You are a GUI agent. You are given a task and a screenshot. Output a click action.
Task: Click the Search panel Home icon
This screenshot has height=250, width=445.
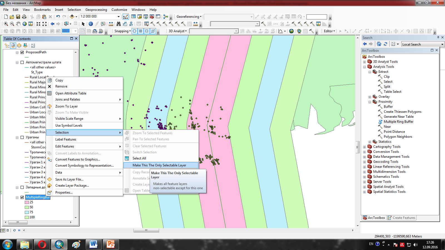(379, 44)
